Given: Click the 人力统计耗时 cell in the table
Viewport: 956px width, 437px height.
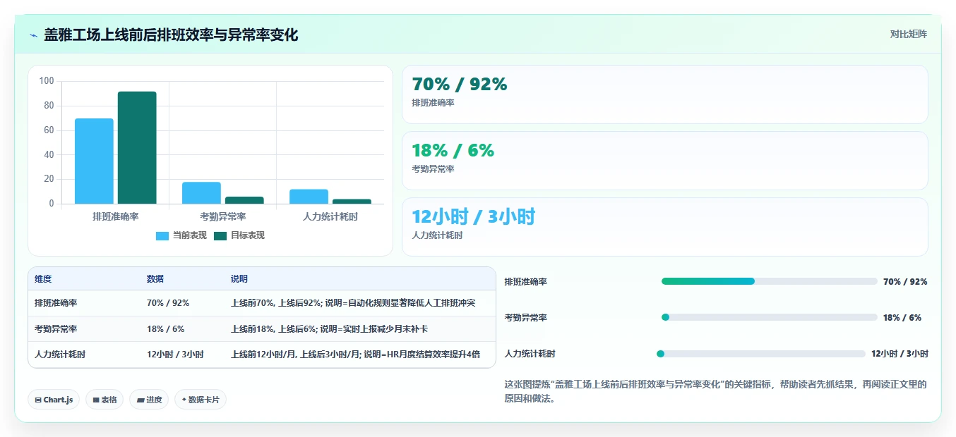Looking at the screenshot, I should click(60, 355).
